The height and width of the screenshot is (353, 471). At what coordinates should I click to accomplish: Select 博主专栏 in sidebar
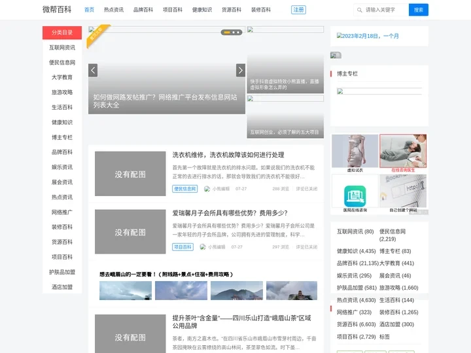62,137
